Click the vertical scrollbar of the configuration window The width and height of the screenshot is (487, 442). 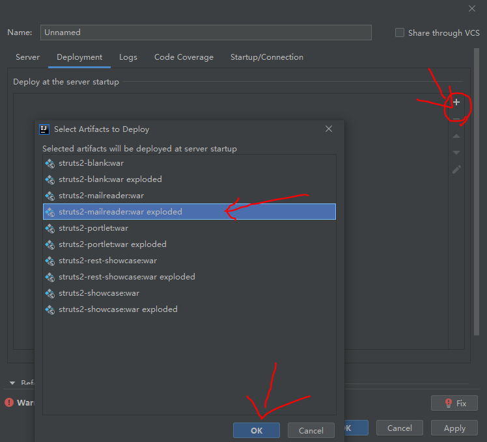(x=477, y=191)
